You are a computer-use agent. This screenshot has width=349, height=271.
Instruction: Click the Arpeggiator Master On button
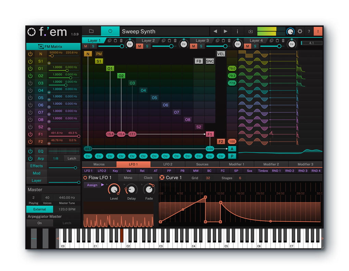point(40,223)
